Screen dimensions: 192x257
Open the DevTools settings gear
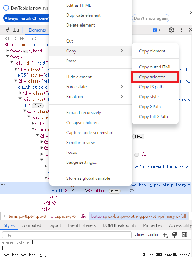171,30
